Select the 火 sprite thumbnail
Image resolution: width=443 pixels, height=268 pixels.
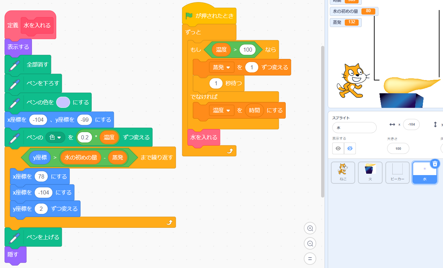(x=370, y=172)
